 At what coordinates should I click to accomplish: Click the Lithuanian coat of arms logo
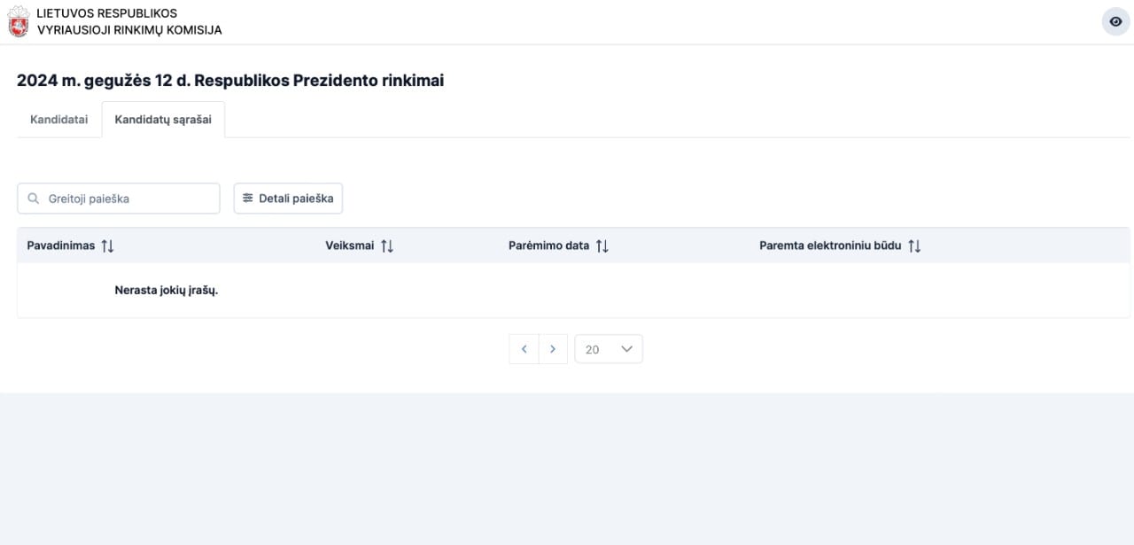(18, 22)
